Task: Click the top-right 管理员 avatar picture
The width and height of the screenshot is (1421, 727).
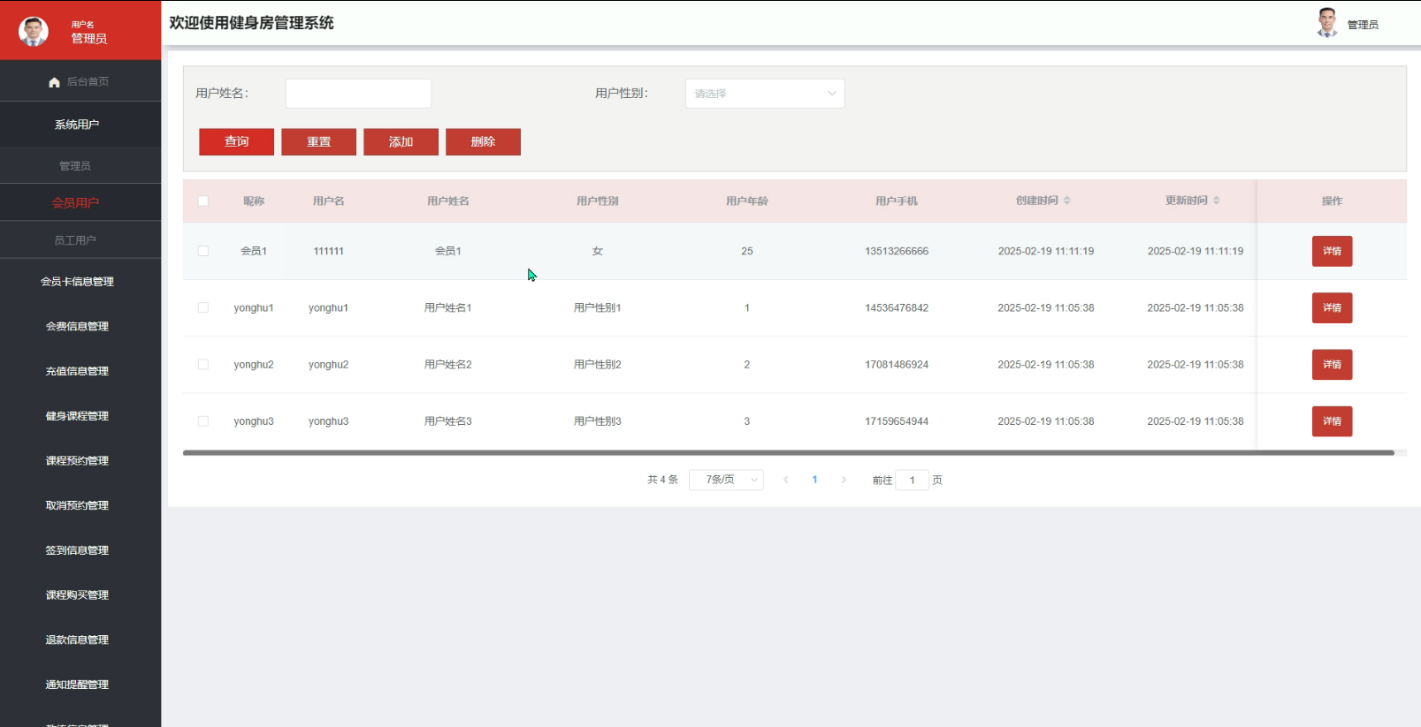Action: pyautogui.click(x=1326, y=23)
